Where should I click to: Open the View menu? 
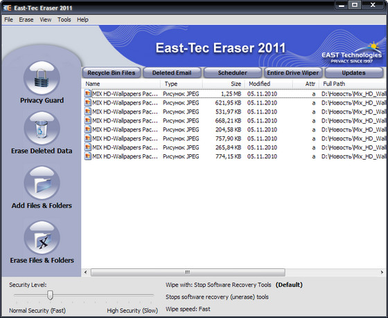46,20
